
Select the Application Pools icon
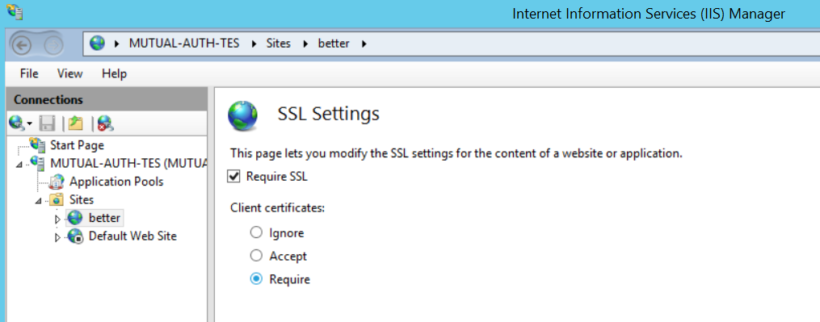click(x=57, y=182)
